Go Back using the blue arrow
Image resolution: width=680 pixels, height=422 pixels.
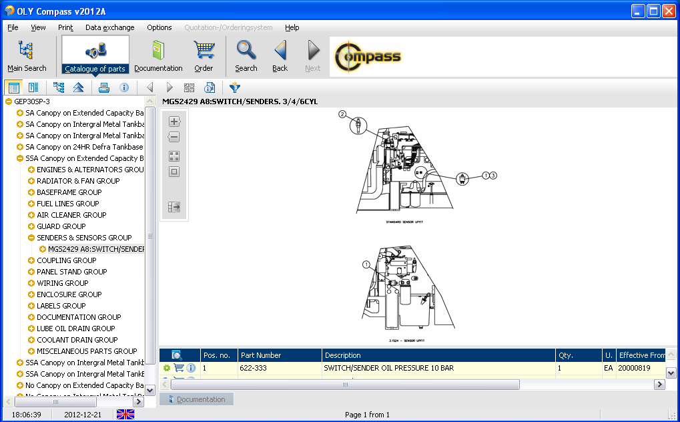[x=280, y=56]
